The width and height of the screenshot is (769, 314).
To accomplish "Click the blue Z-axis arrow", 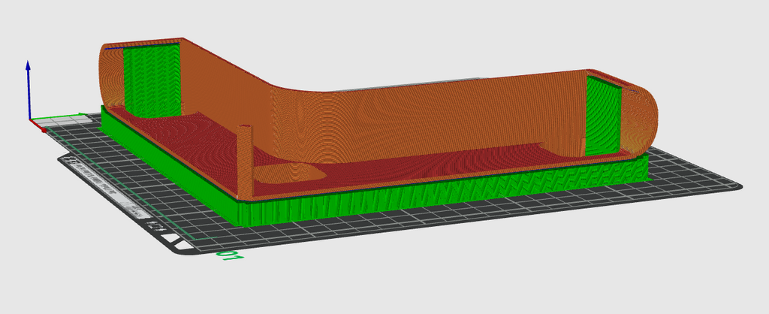I will pyautogui.click(x=29, y=89).
